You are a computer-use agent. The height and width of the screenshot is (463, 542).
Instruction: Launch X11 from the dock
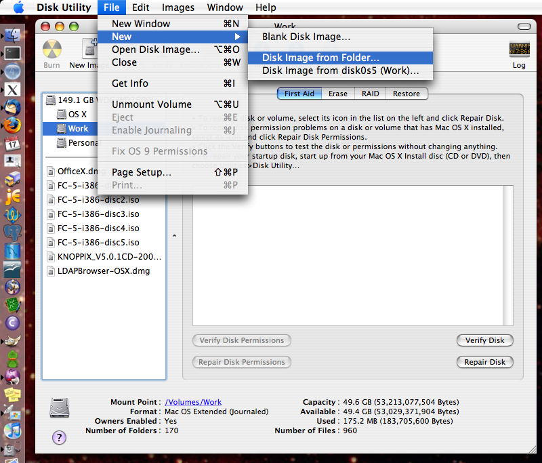click(x=12, y=89)
